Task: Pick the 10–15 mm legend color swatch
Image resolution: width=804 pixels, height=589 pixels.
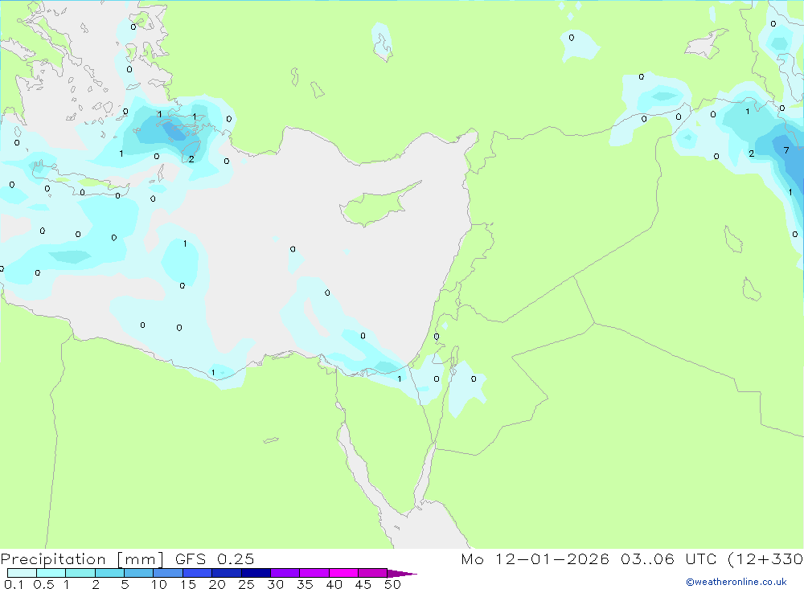Action: [x=168, y=573]
